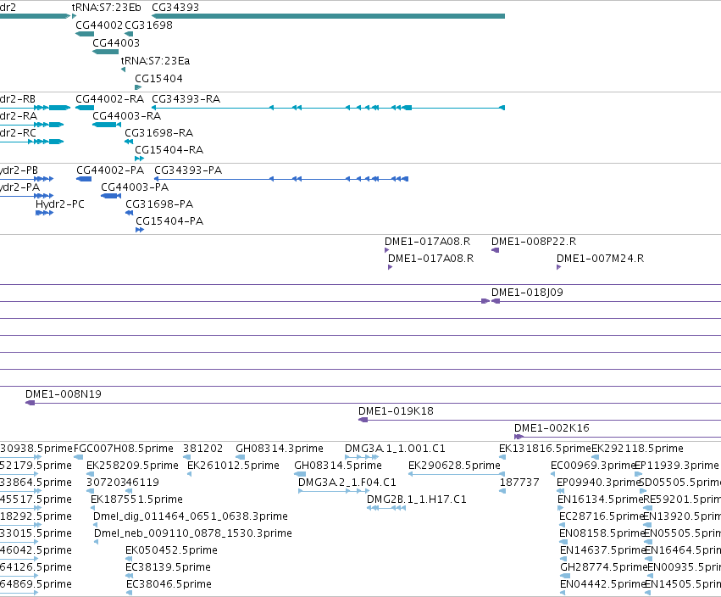Screen dimensions: 721x597
Task: Open the DME1-018J09 clone label
Action: point(528,293)
